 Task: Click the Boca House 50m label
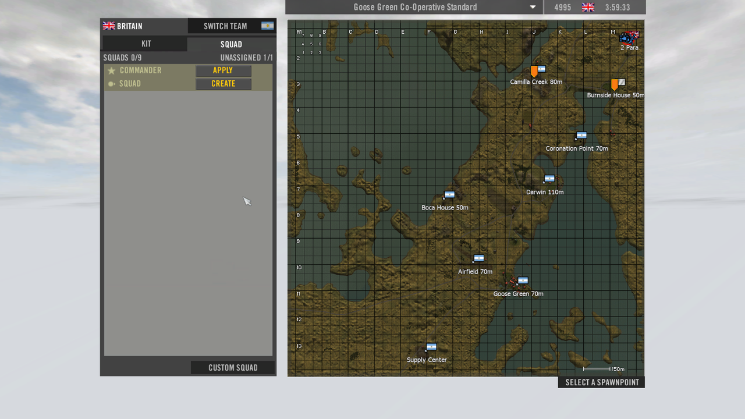pyautogui.click(x=445, y=208)
